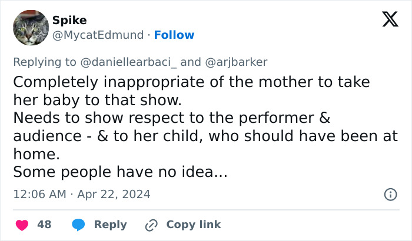Click the heart like icon
Screen dimensions: 412x241
22,225
